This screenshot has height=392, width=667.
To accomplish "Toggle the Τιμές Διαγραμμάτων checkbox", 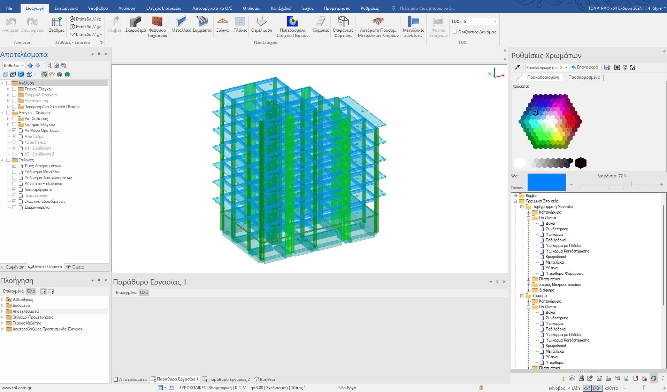I will 14,166.
